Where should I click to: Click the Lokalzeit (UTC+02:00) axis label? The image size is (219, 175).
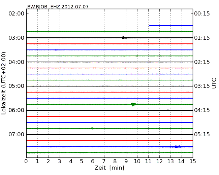pos(4,83)
